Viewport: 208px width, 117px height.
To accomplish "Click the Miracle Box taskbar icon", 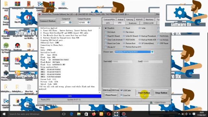I will click(116, 114).
